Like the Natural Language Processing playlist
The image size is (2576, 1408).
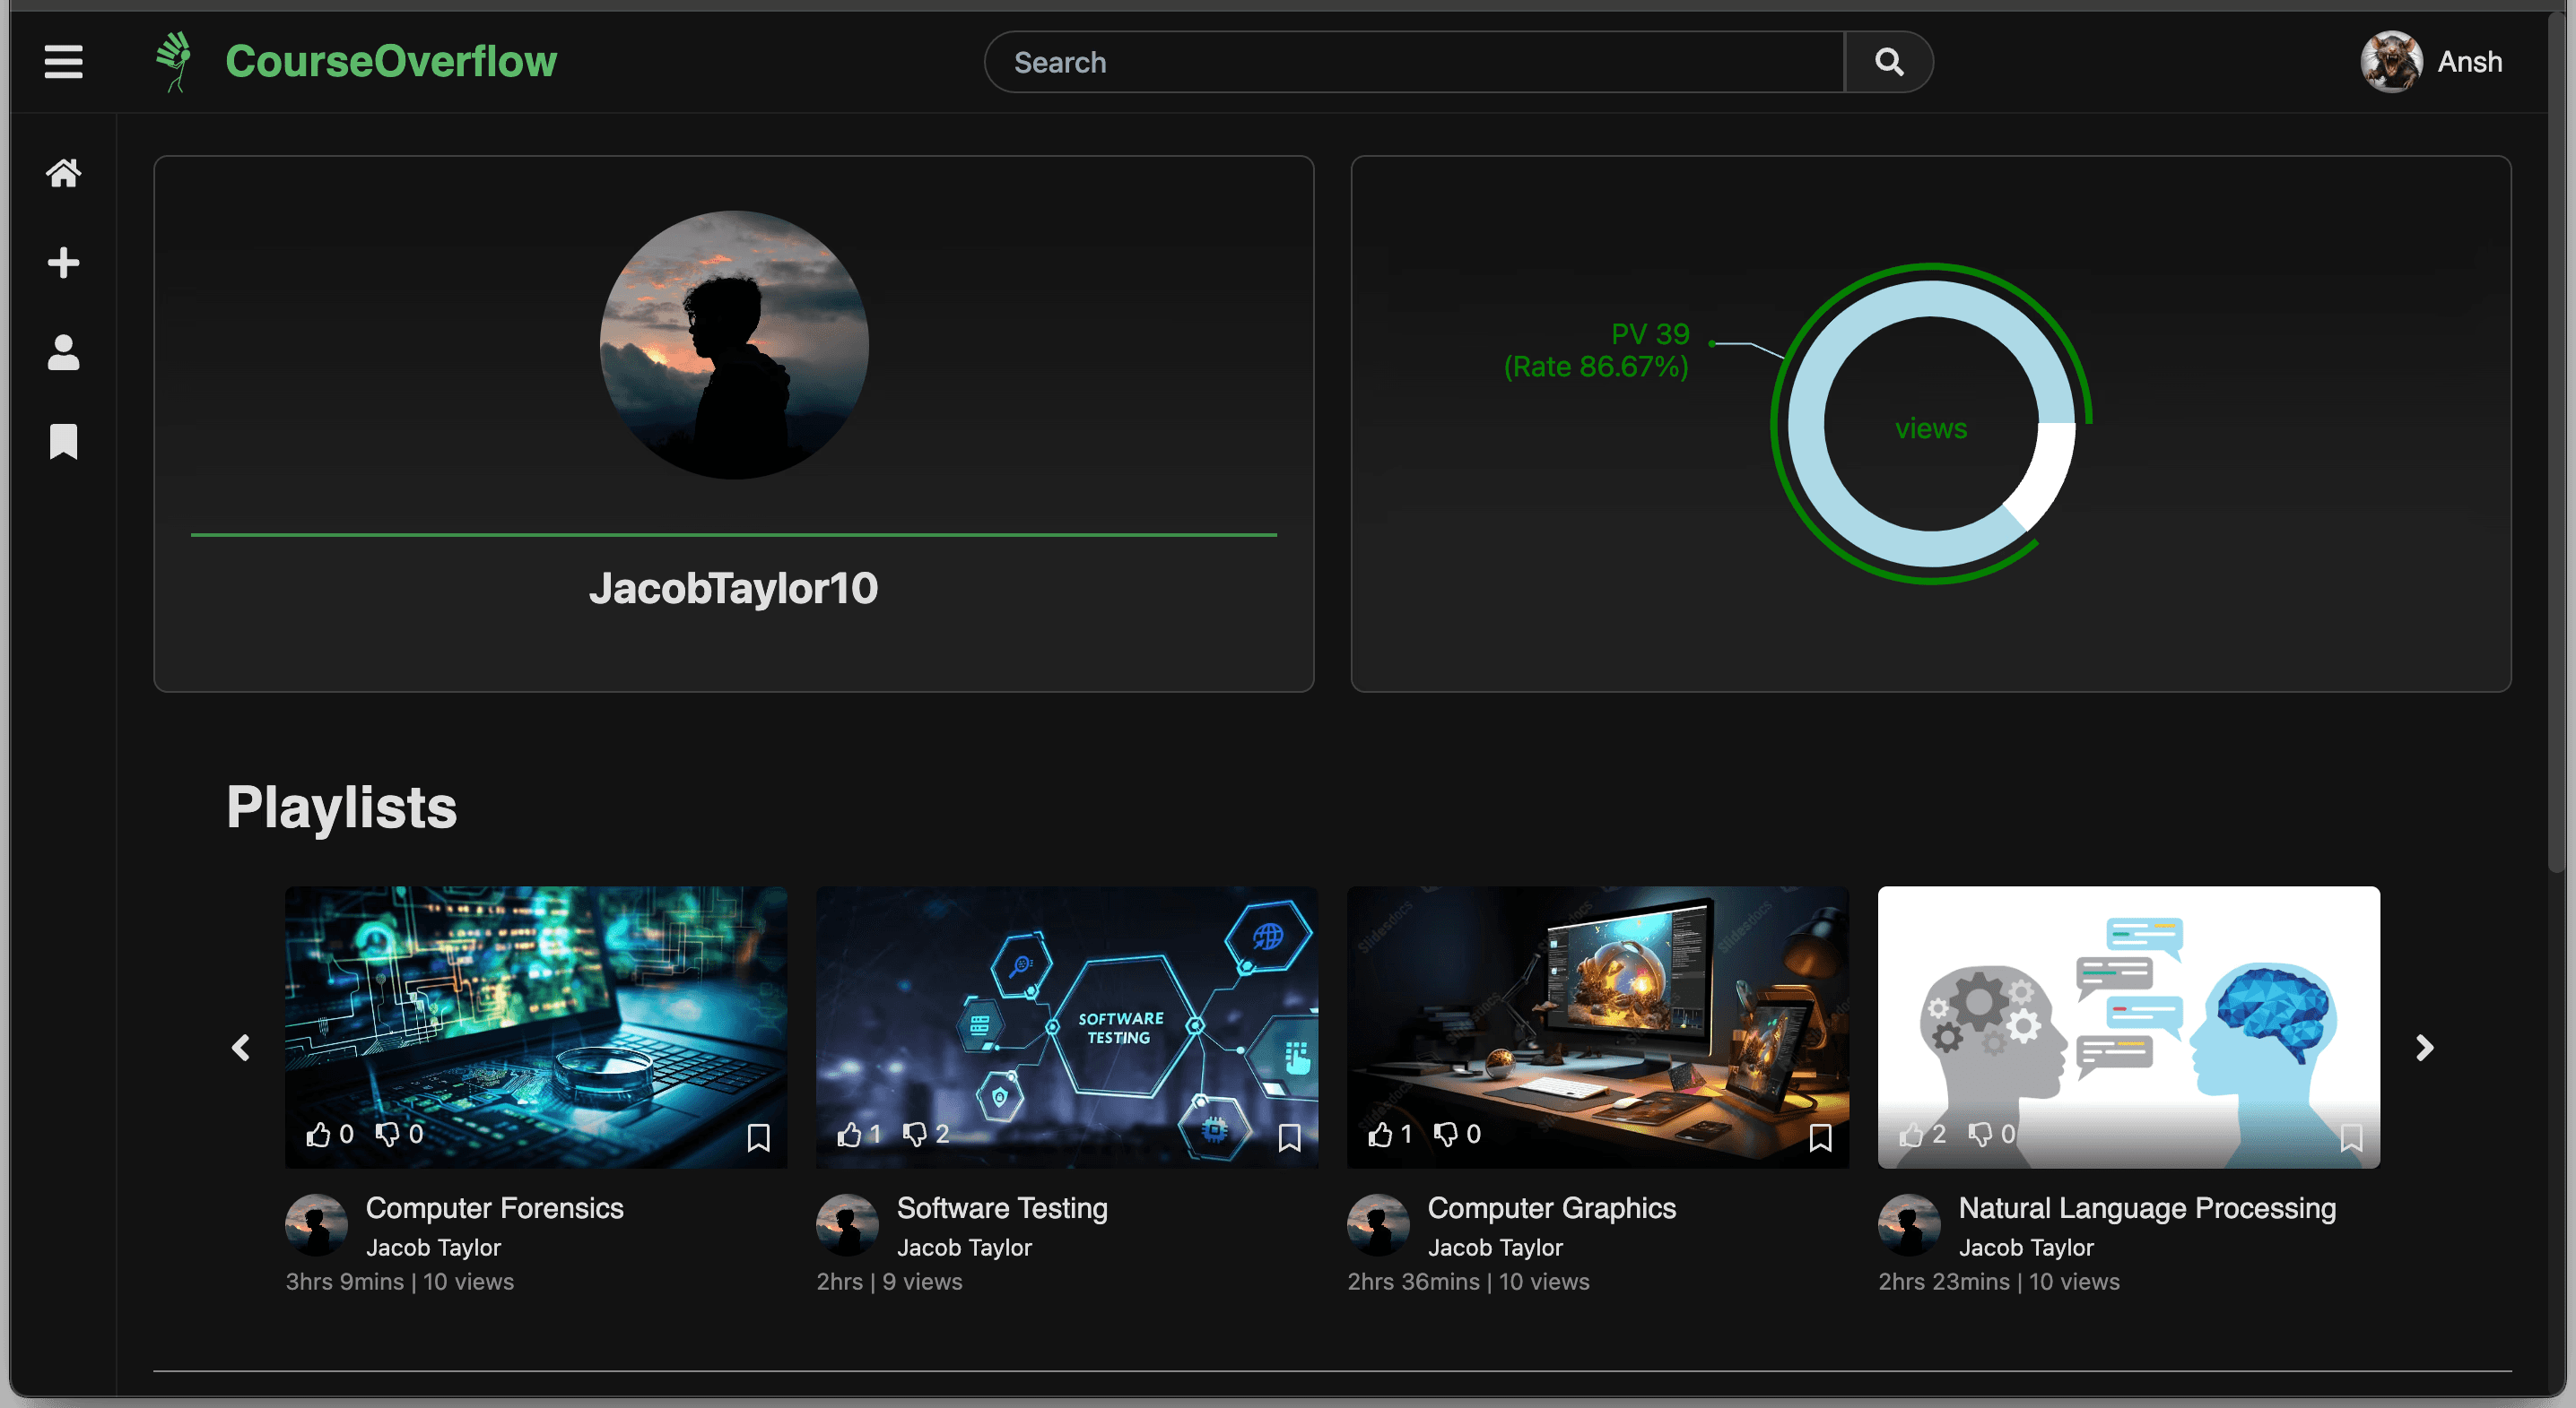point(1911,1134)
